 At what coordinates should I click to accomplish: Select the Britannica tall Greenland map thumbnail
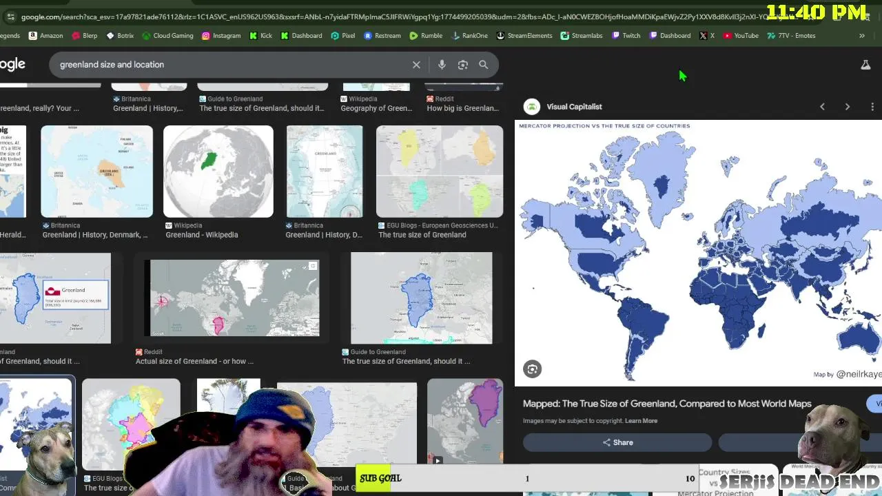325,172
